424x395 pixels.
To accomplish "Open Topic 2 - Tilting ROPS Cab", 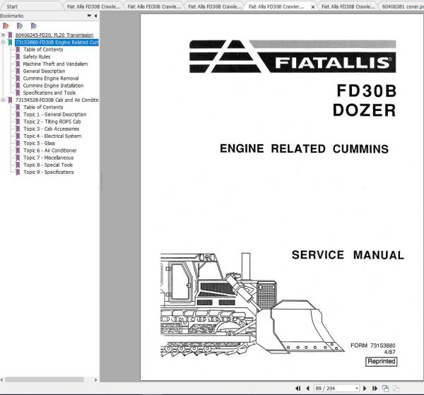I will [52, 122].
